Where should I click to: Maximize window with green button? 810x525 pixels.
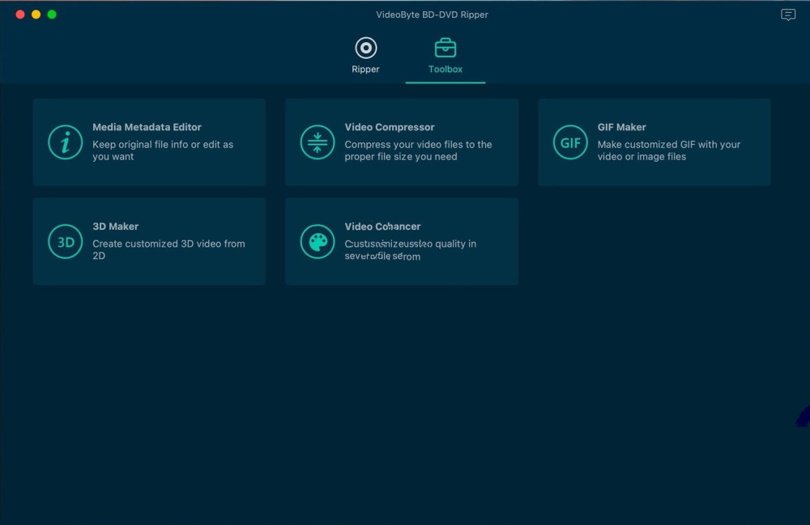tap(52, 15)
